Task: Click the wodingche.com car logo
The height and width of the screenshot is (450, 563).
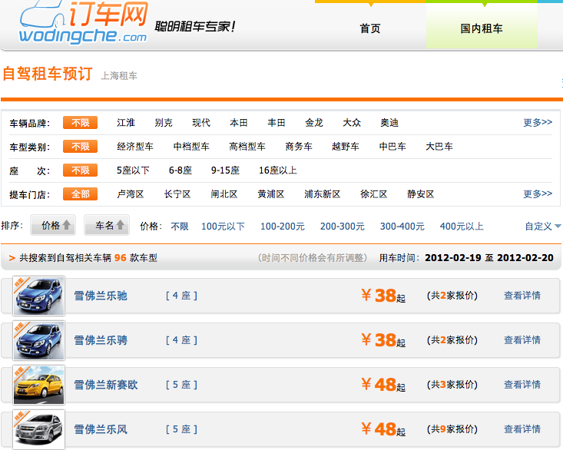Action: [83, 22]
